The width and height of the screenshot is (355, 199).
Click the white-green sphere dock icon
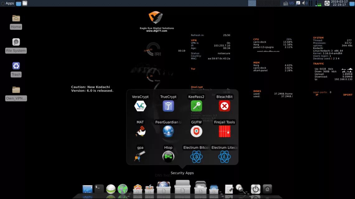pos(111,189)
